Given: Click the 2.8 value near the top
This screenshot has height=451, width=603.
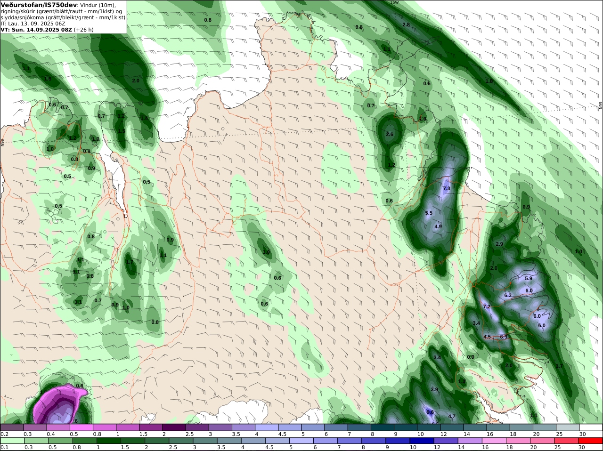Looking at the screenshot, I should coord(406,24).
